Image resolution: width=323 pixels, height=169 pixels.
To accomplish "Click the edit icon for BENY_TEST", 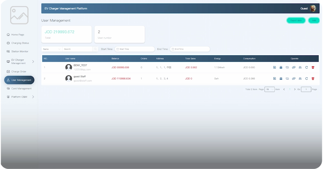I will pyautogui.click(x=275, y=67).
